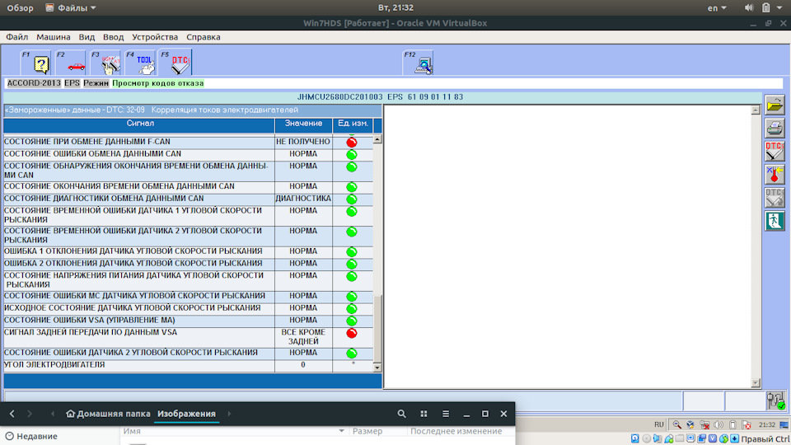791x445 pixels.
Task: Open the F12 computer search tab
Action: [419, 63]
